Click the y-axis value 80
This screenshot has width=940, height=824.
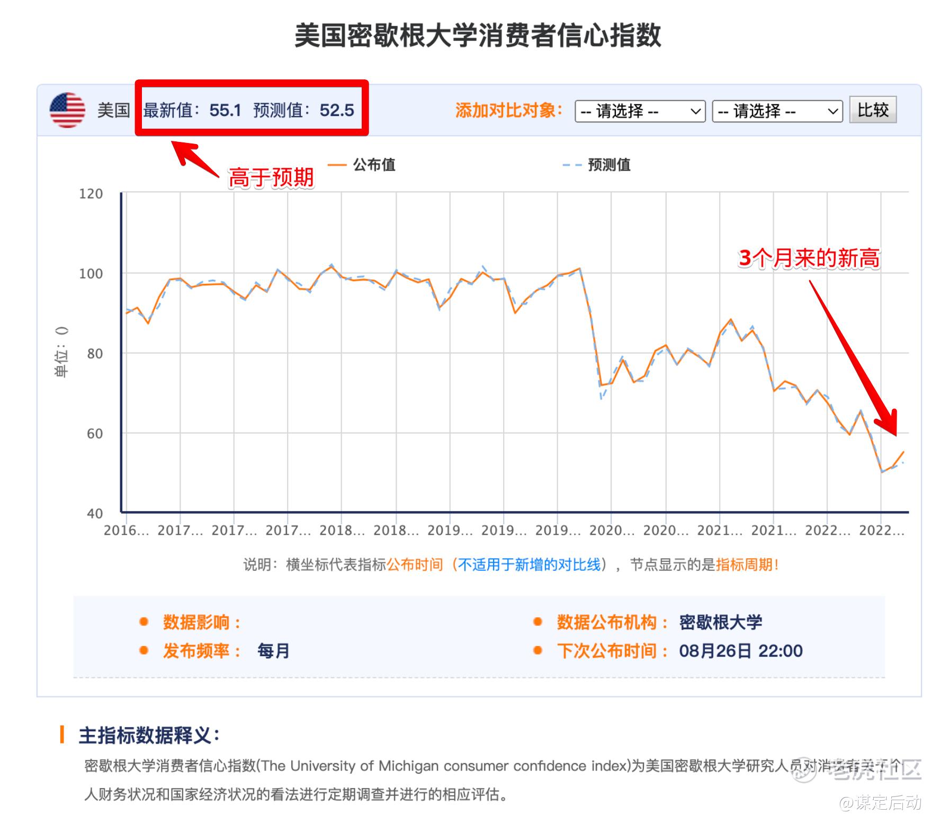click(95, 354)
